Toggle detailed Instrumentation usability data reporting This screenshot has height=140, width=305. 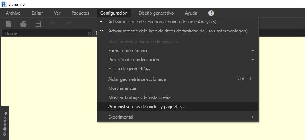tap(178, 31)
